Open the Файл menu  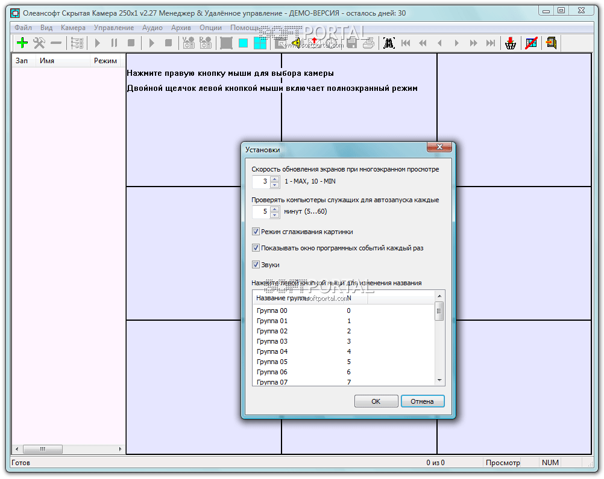[x=23, y=28]
